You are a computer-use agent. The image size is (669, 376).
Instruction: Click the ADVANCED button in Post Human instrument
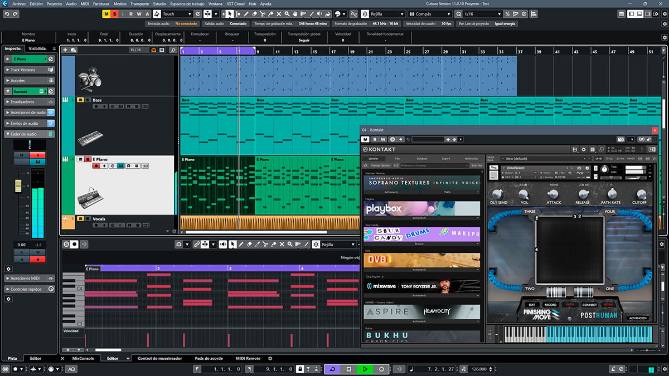[x=637, y=318]
